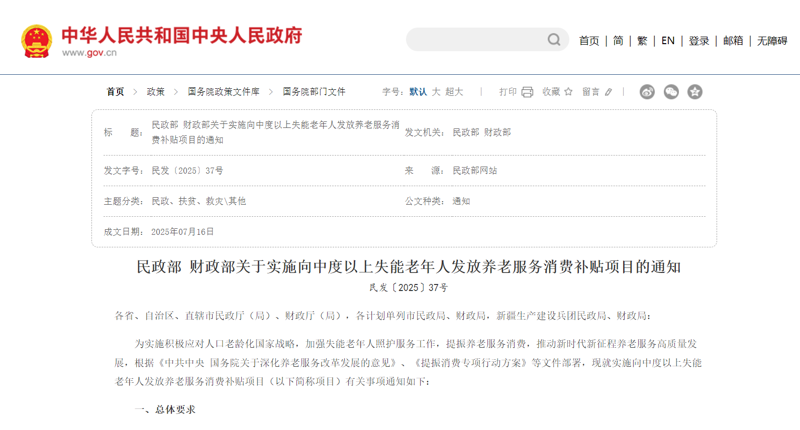Click the national emblem logo

[37, 41]
